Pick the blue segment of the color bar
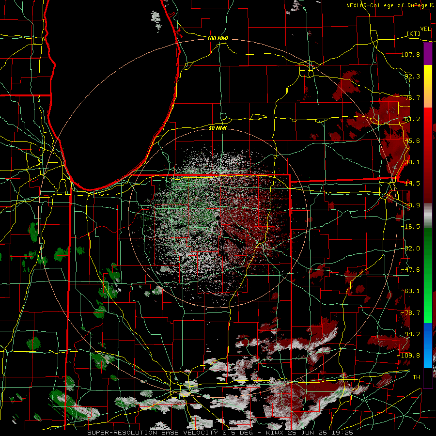Image resolution: width=436 pixels, height=436 pixels. pyautogui.click(x=428, y=345)
